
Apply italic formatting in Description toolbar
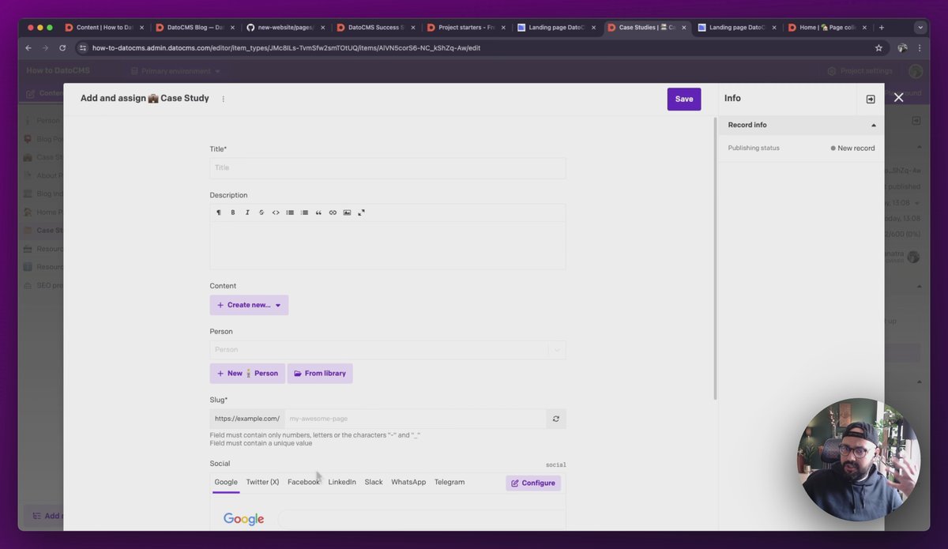click(x=247, y=212)
